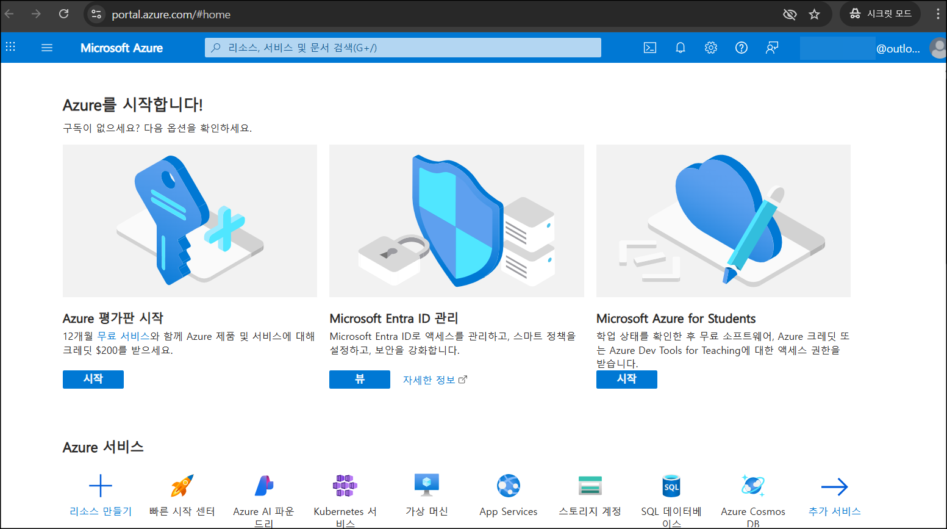
Task: Click the Azure 평가판 시작 key illustration
Action: pyautogui.click(x=190, y=221)
